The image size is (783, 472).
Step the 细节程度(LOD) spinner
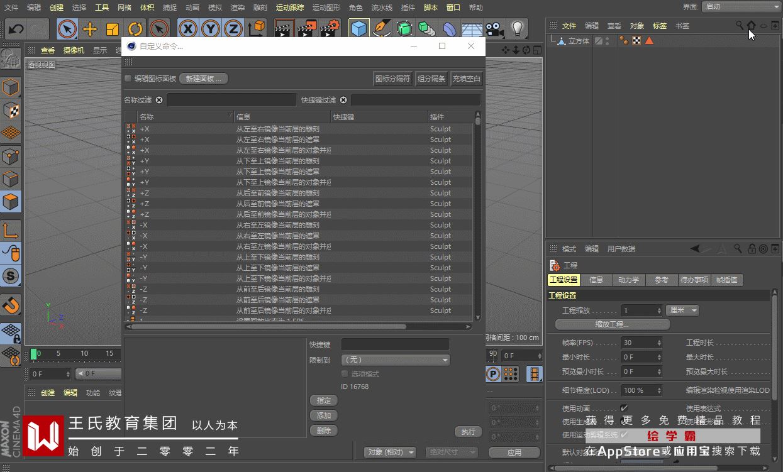point(659,390)
